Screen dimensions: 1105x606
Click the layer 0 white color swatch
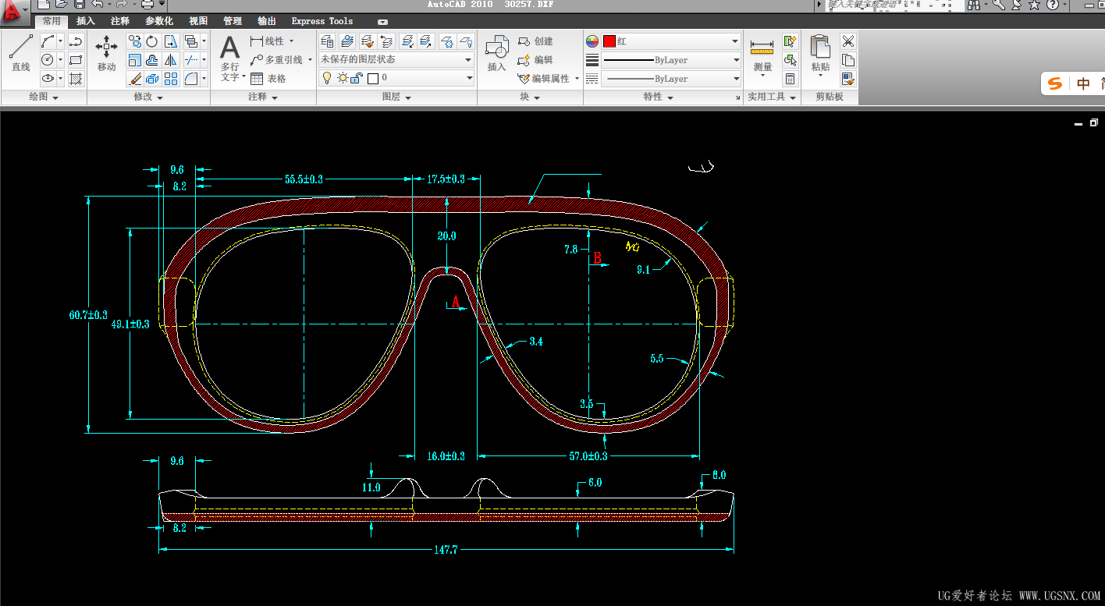[372, 78]
